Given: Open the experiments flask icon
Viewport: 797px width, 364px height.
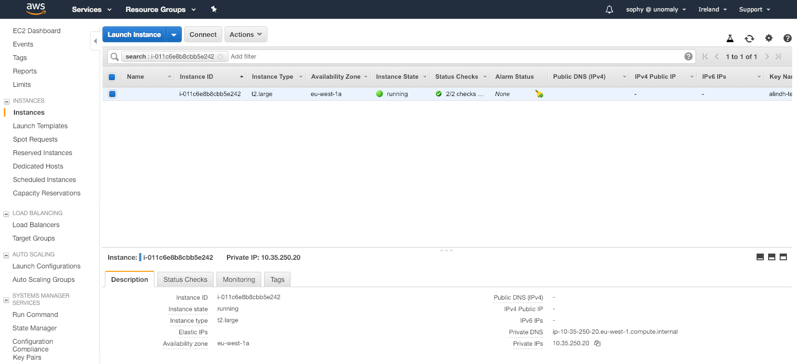Looking at the screenshot, I should (x=730, y=38).
